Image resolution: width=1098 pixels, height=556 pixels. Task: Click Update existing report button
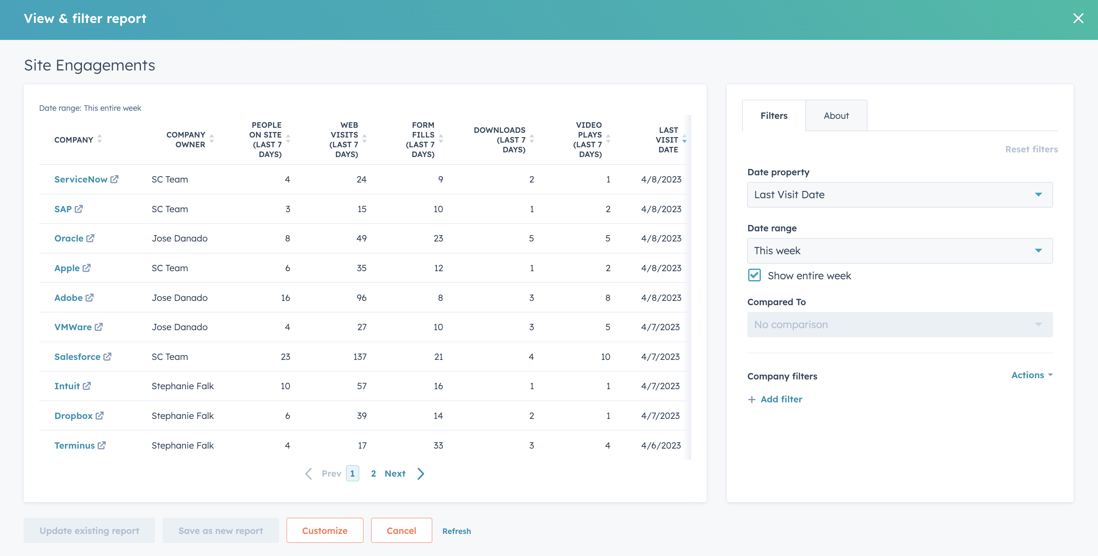click(x=90, y=531)
